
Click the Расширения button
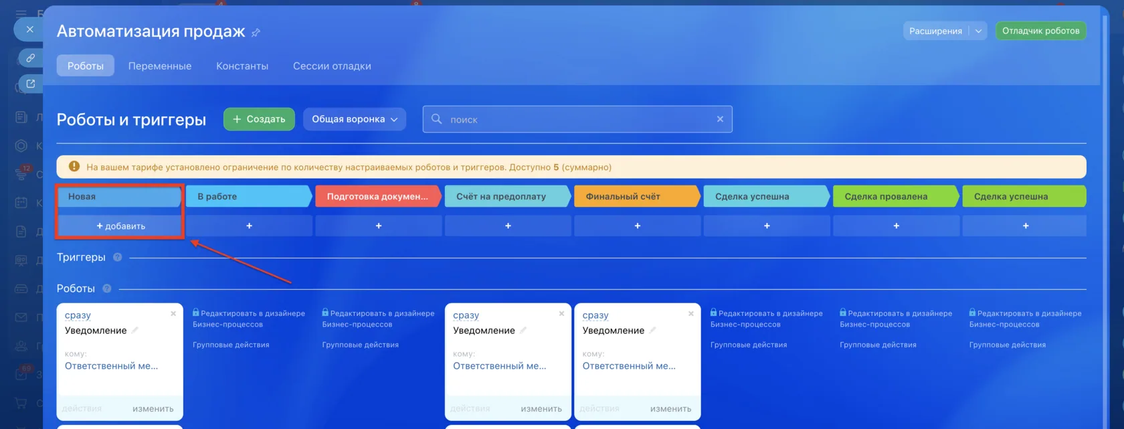click(x=935, y=31)
